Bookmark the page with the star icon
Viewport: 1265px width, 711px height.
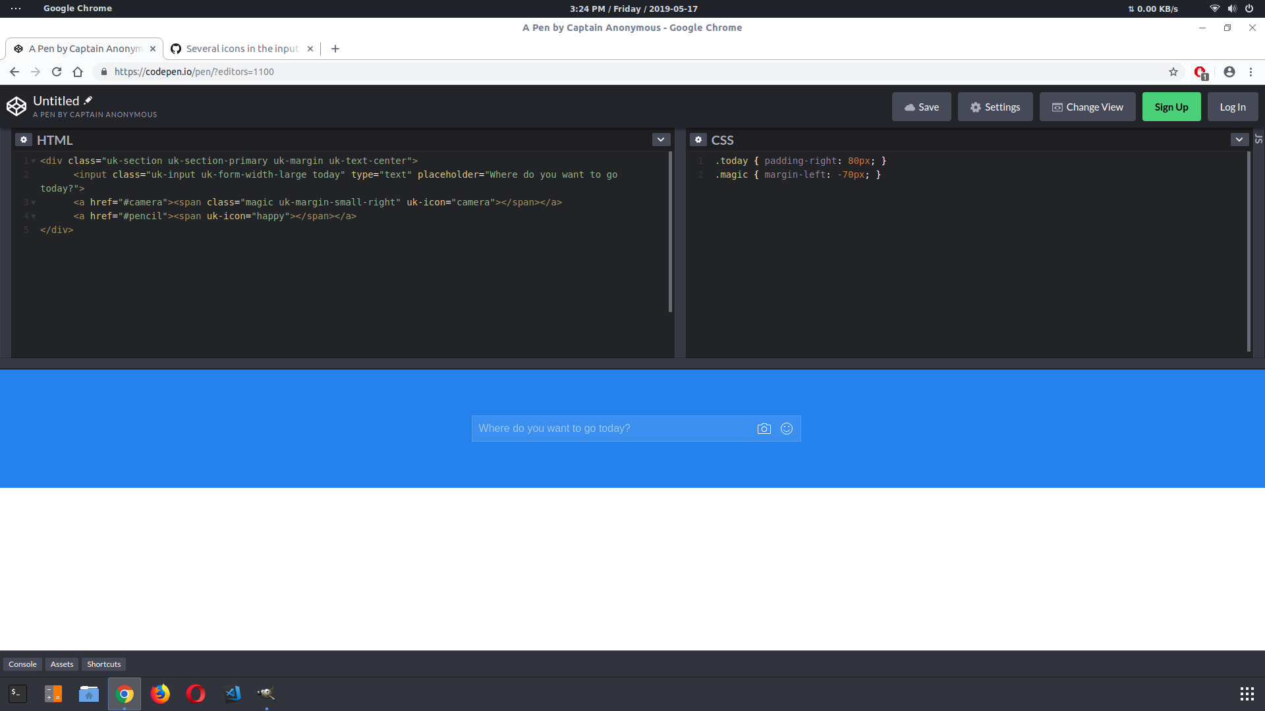point(1173,72)
